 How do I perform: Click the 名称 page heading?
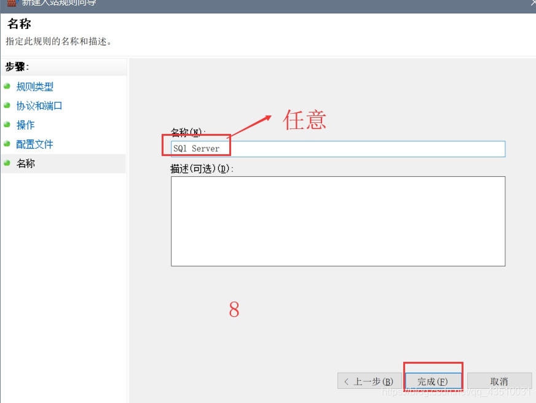pos(19,24)
